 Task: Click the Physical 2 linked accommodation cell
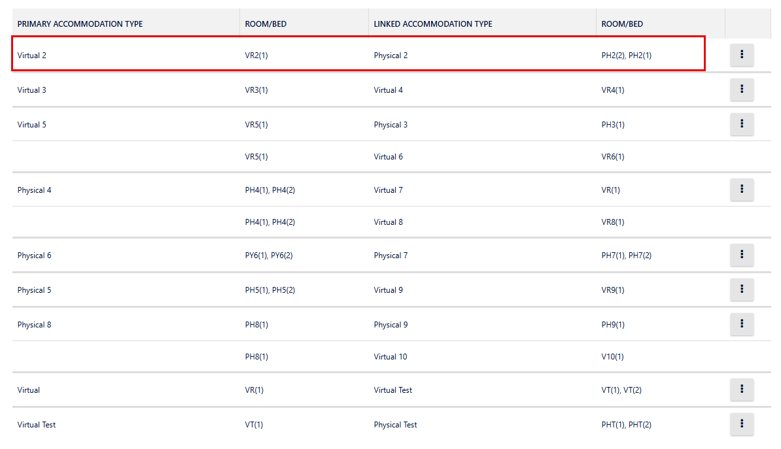point(390,56)
